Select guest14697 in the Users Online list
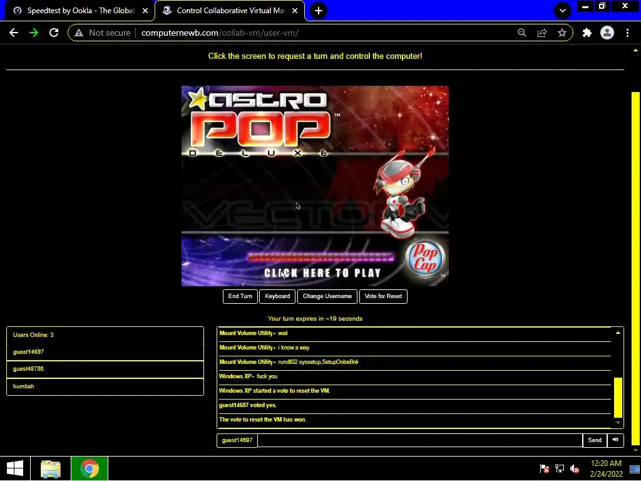Image resolution: width=641 pixels, height=481 pixels. click(x=105, y=352)
